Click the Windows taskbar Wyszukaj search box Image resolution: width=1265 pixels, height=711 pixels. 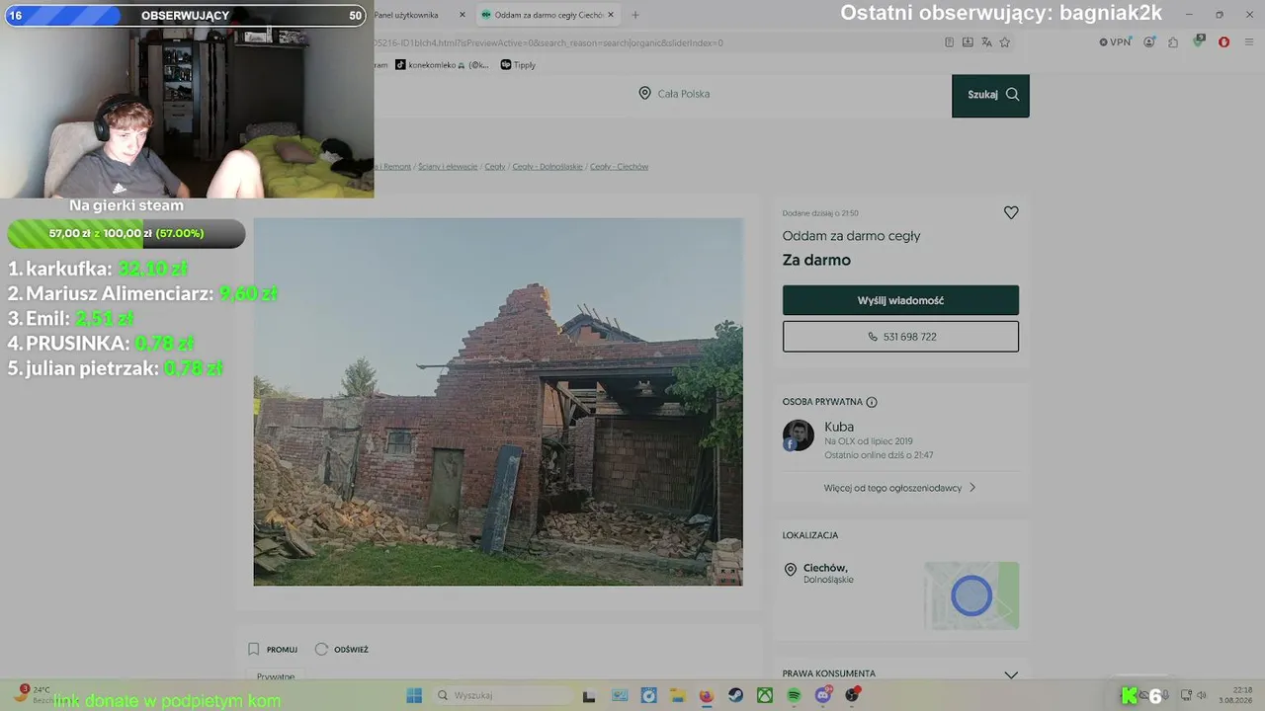505,695
